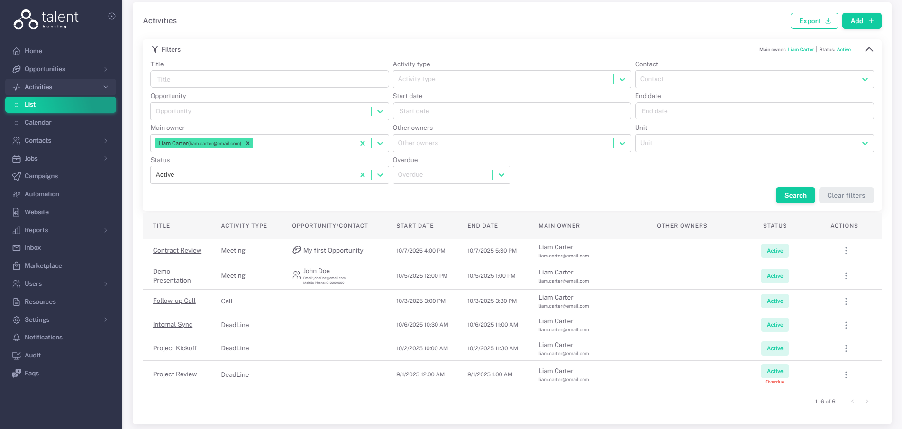Open the Activity type dropdown

(622, 79)
